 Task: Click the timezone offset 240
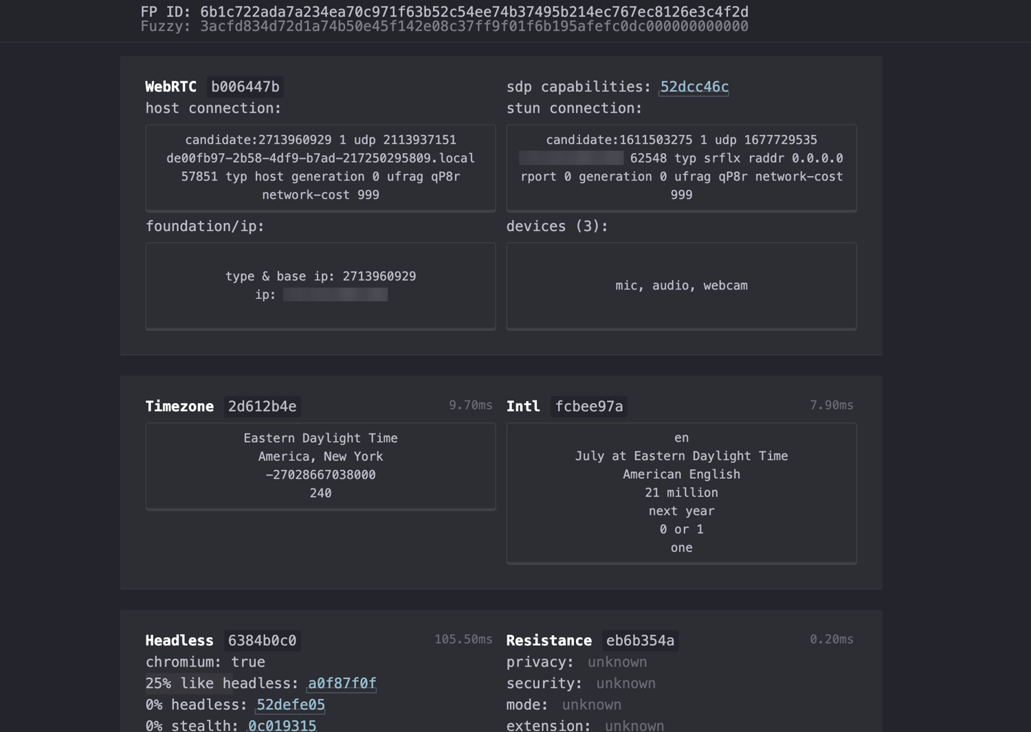(320, 493)
